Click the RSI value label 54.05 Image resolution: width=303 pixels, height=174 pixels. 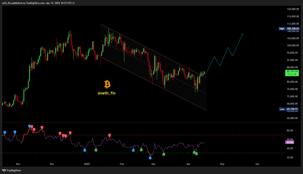pyautogui.click(x=289, y=142)
